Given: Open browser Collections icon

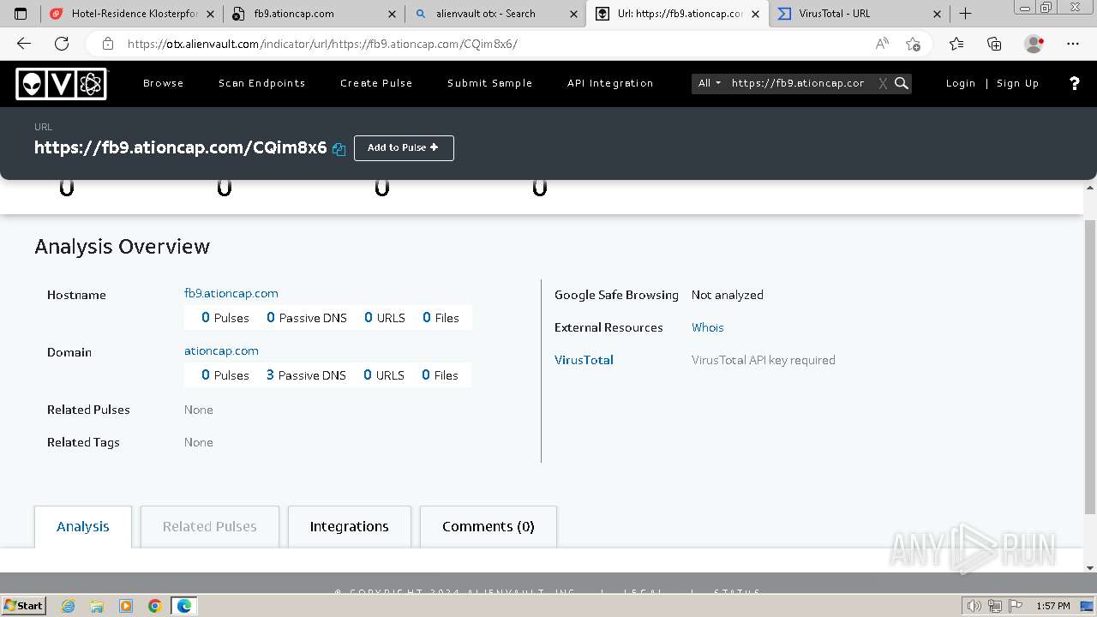Looking at the screenshot, I should (994, 44).
